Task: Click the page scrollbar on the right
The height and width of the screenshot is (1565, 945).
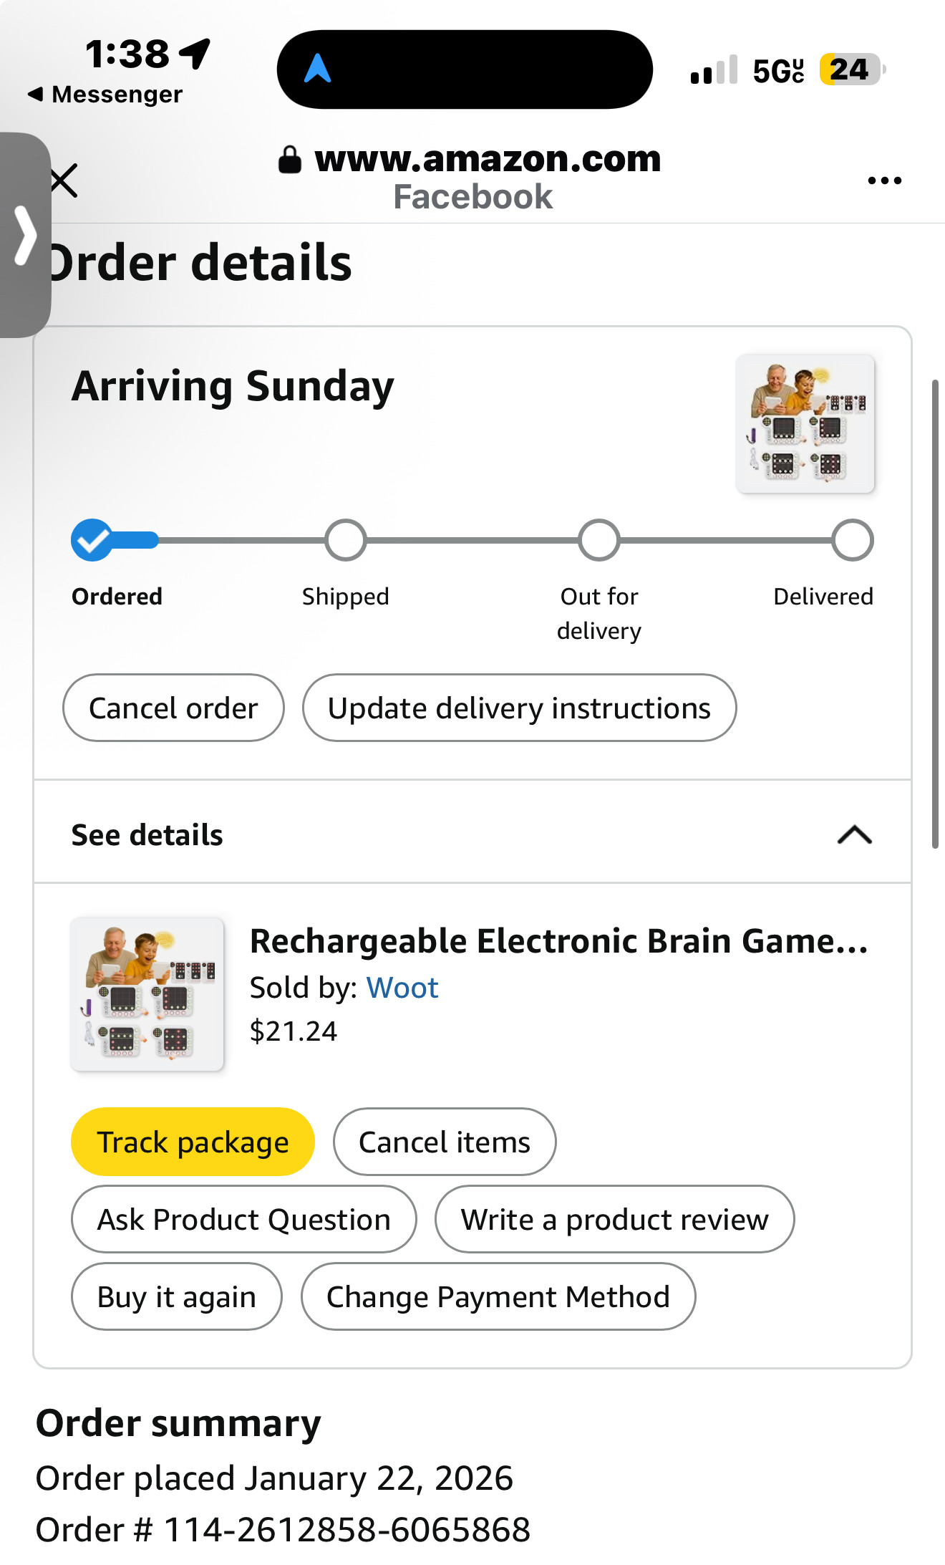Action: coord(935,614)
